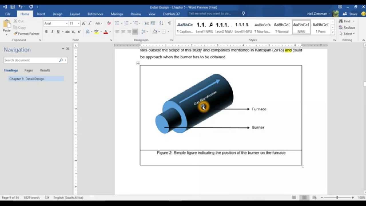Viewport: 366px width, 206px height.
Task: Click the smiley feedback icon
Action: click(x=363, y=13)
